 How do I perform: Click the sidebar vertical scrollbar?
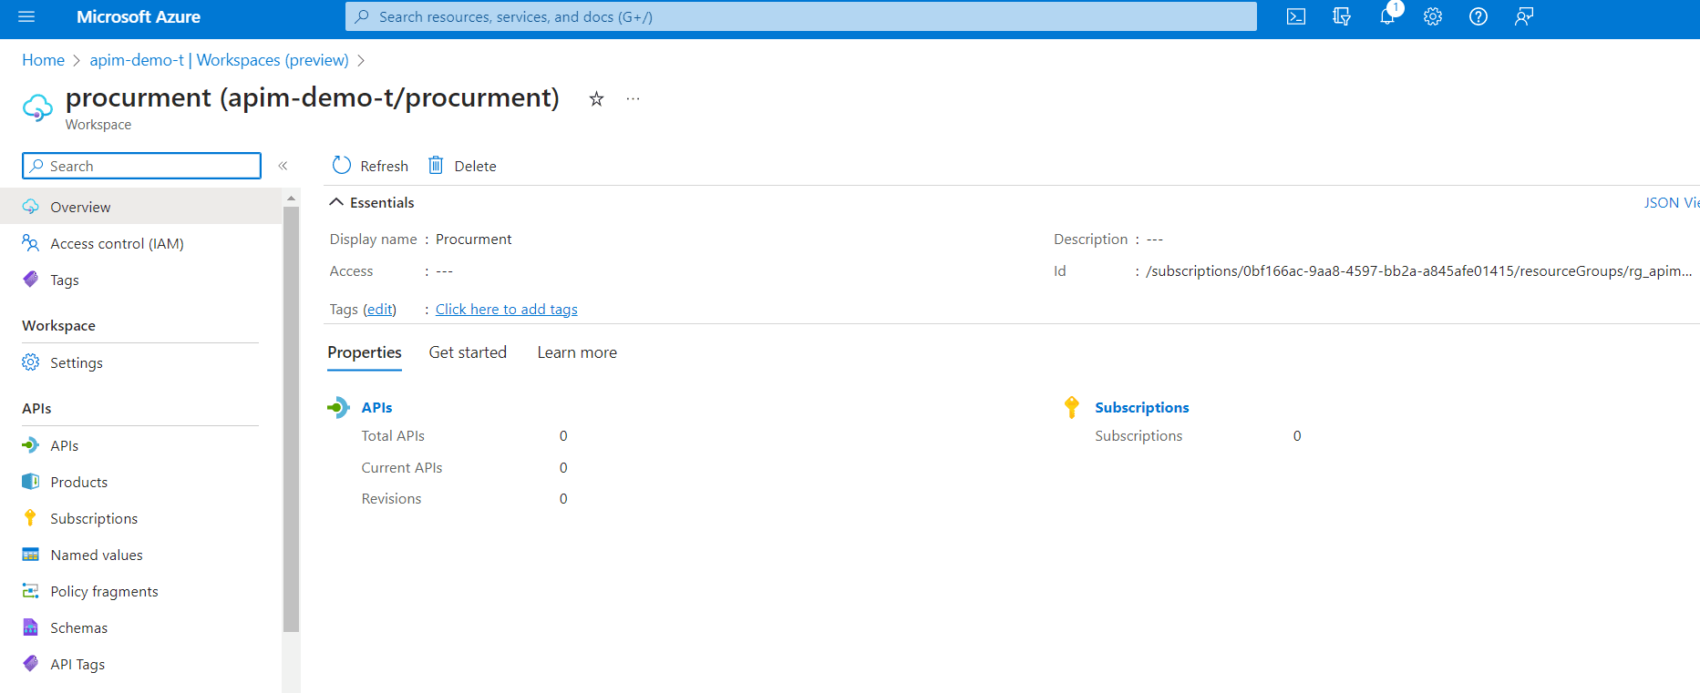291,419
